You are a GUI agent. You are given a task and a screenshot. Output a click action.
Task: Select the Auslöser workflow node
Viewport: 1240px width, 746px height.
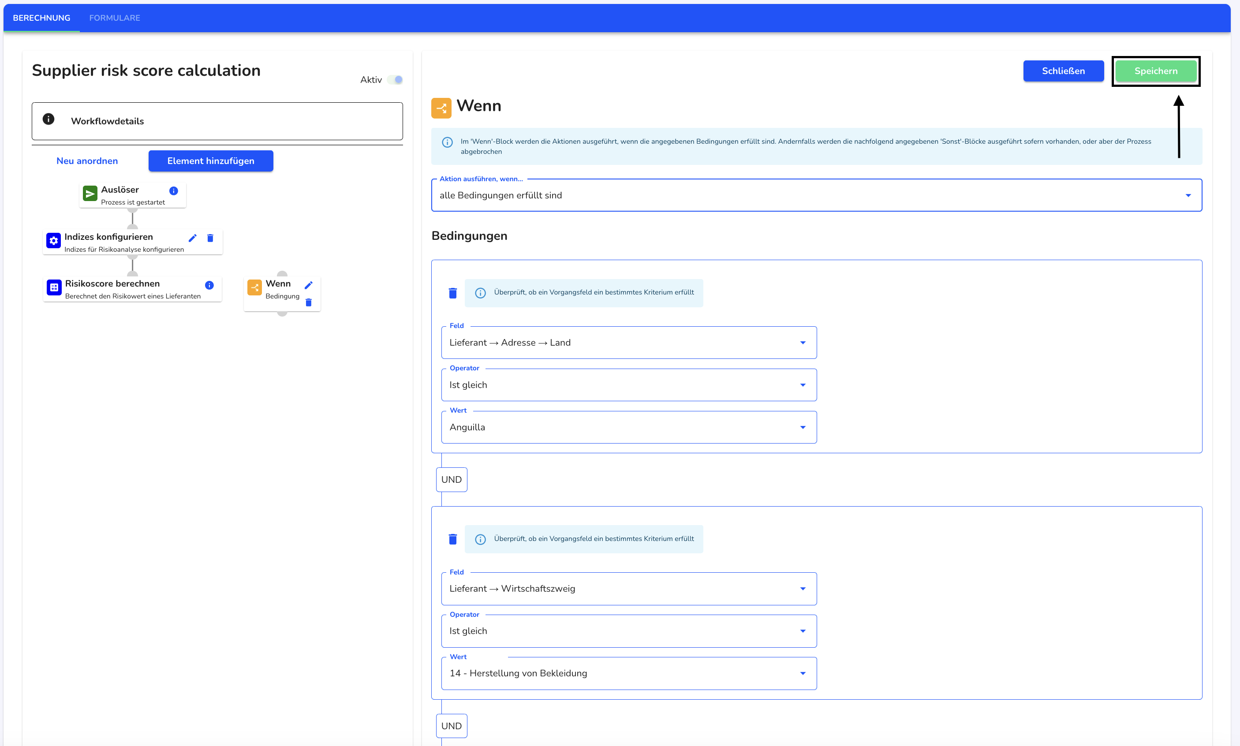tap(133, 195)
